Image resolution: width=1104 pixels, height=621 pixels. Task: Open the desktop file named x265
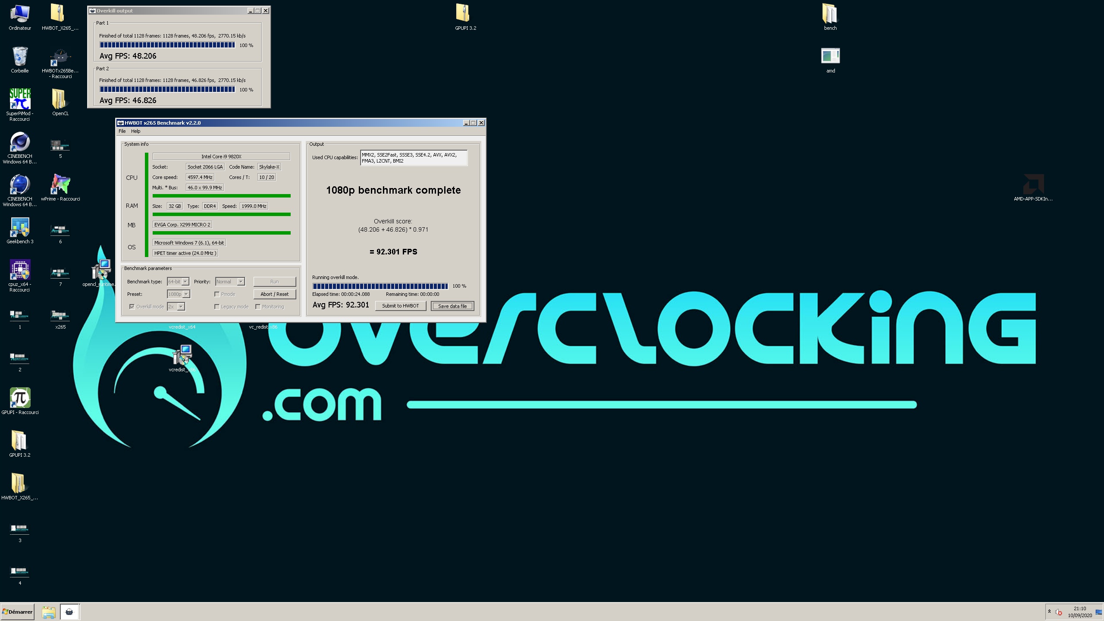(x=60, y=319)
